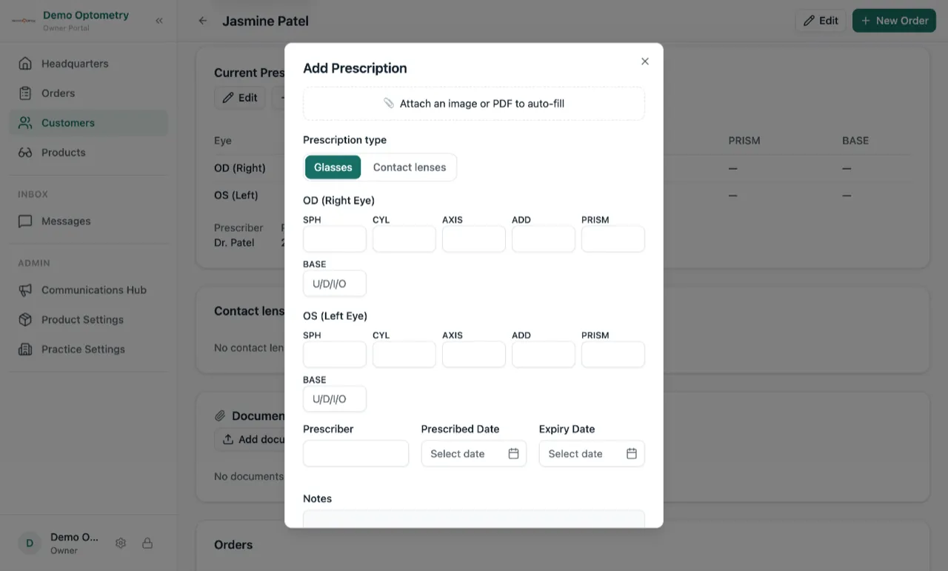Click Edit under Current Prescription
Screen dimensions: 948x571
point(240,98)
